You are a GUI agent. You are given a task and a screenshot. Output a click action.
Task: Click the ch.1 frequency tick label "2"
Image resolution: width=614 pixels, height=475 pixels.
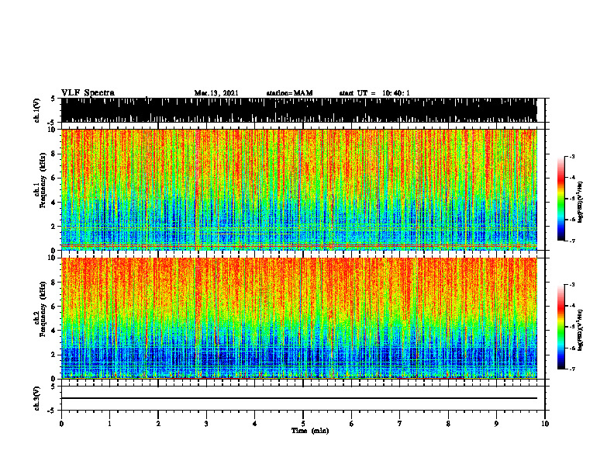point(54,227)
